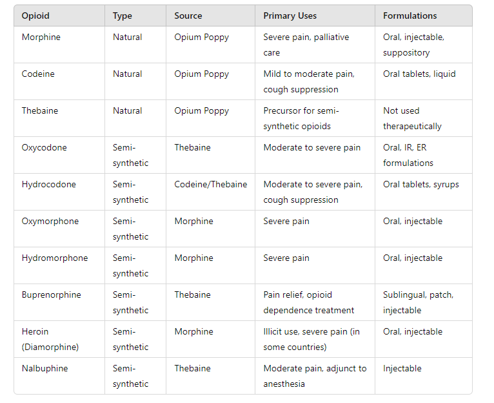Image resolution: width=494 pixels, height=403 pixels.
Task: Select the 'Pain relief, opioid dependence treatment' cell
Action: pyautogui.click(x=308, y=302)
